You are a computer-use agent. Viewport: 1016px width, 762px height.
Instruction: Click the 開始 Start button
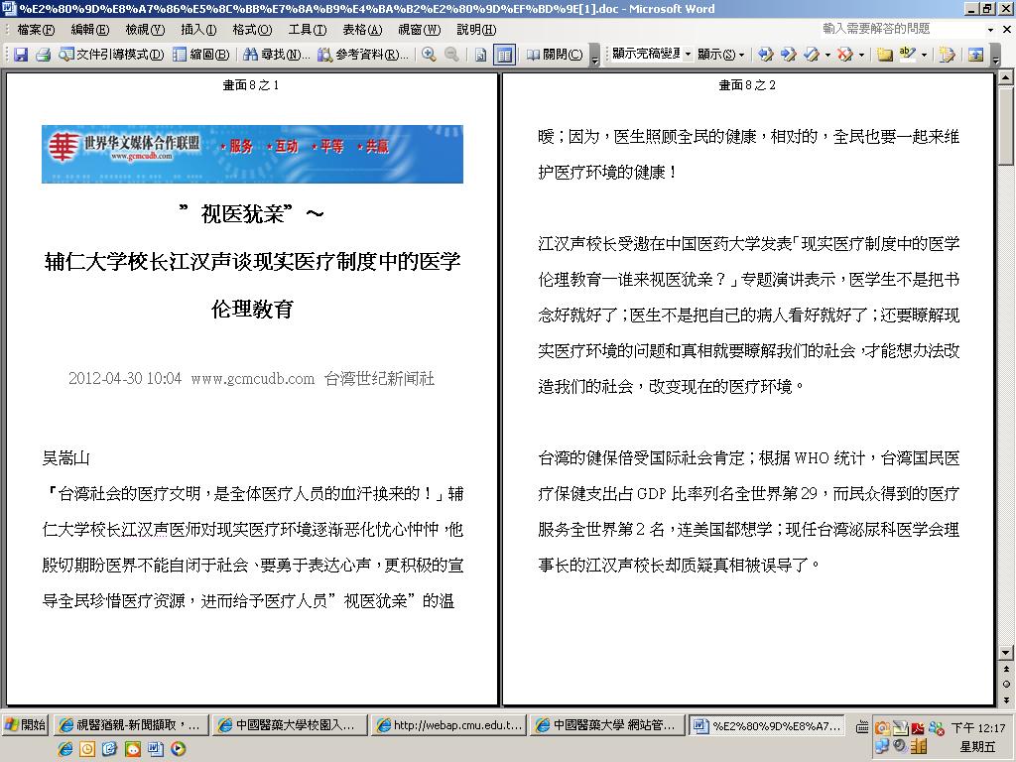click(x=25, y=725)
